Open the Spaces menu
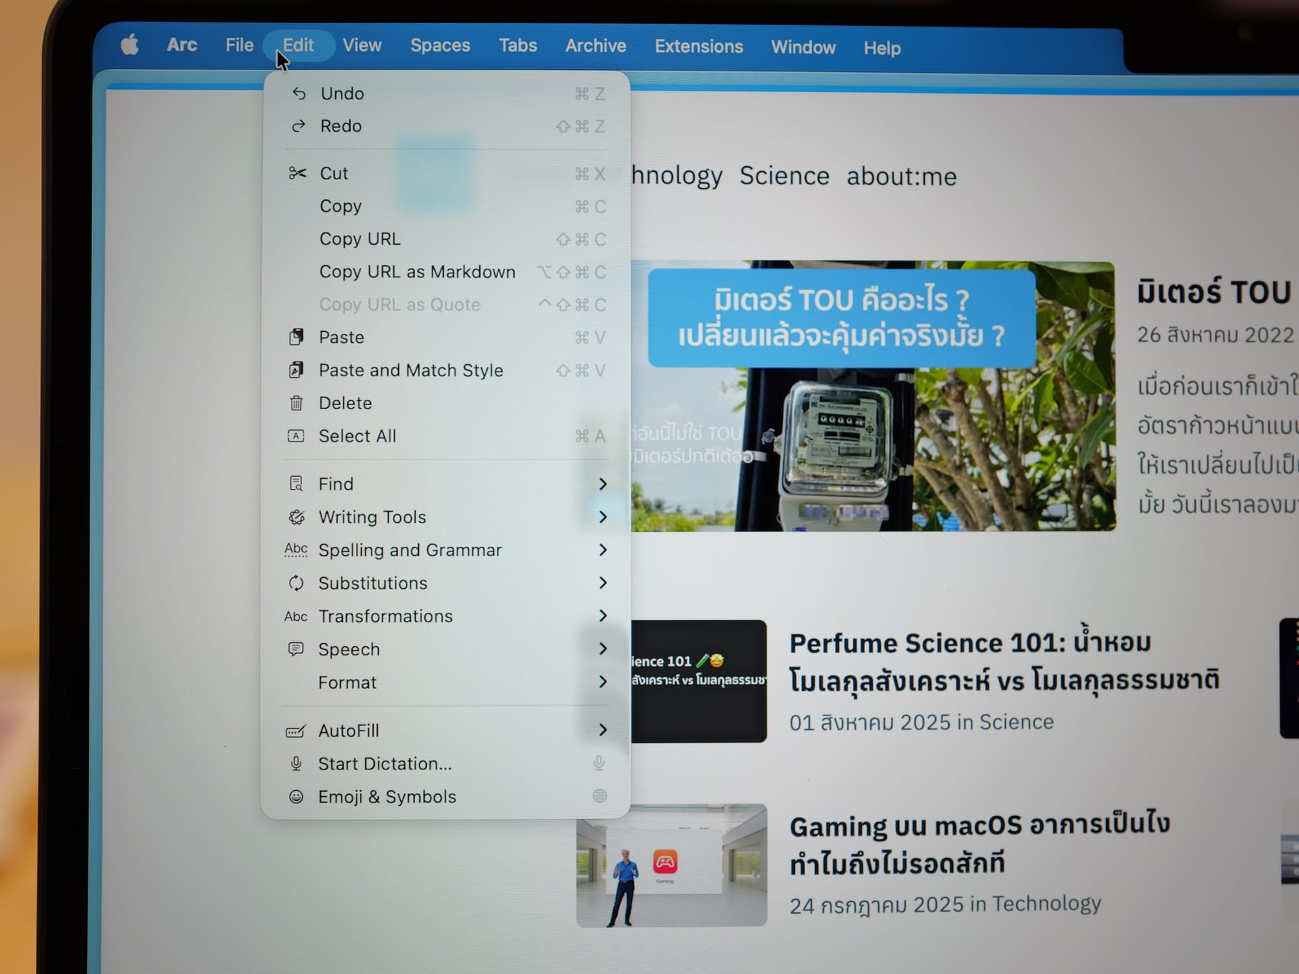This screenshot has height=974, width=1299. pyautogui.click(x=440, y=46)
